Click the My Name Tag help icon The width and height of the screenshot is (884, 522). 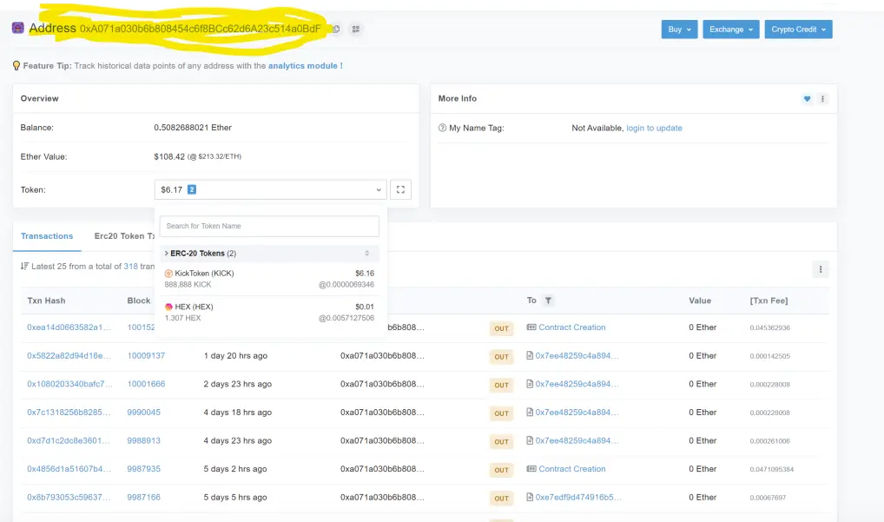coord(443,128)
